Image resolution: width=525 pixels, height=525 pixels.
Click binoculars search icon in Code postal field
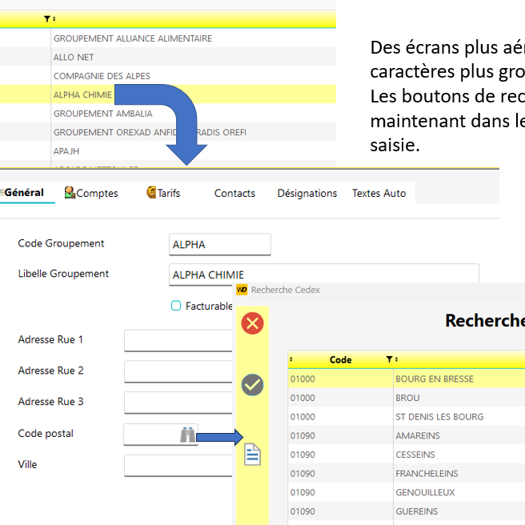click(x=187, y=435)
